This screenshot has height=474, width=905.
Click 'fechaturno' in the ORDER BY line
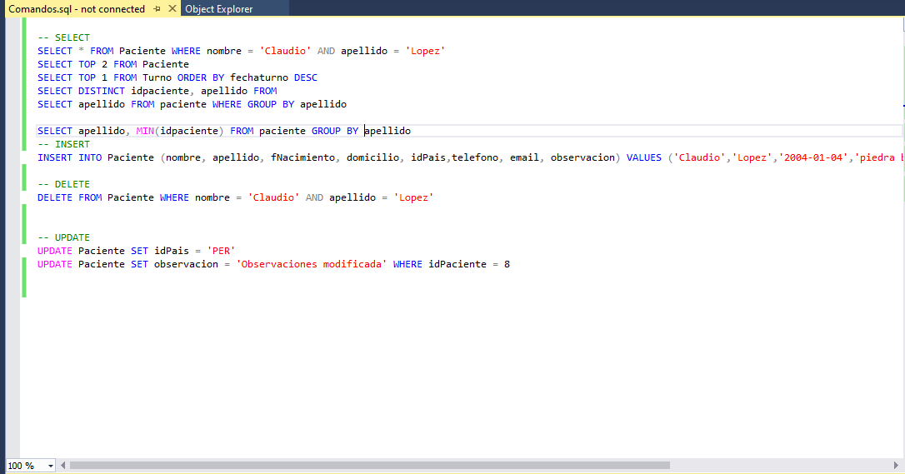[259, 77]
